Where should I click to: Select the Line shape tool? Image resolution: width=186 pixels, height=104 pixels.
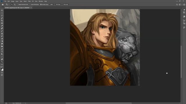tap(2, 57)
